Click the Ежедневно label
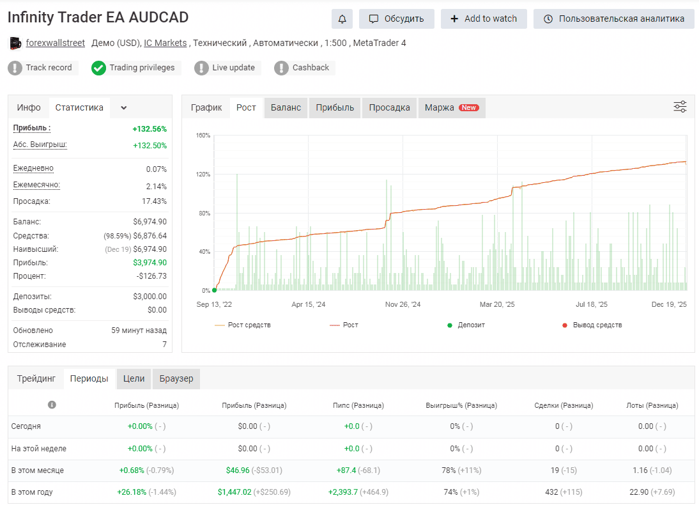 [33, 168]
